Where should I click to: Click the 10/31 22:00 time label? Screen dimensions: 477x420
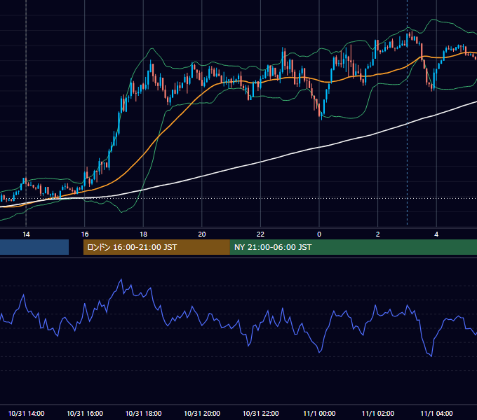click(261, 413)
